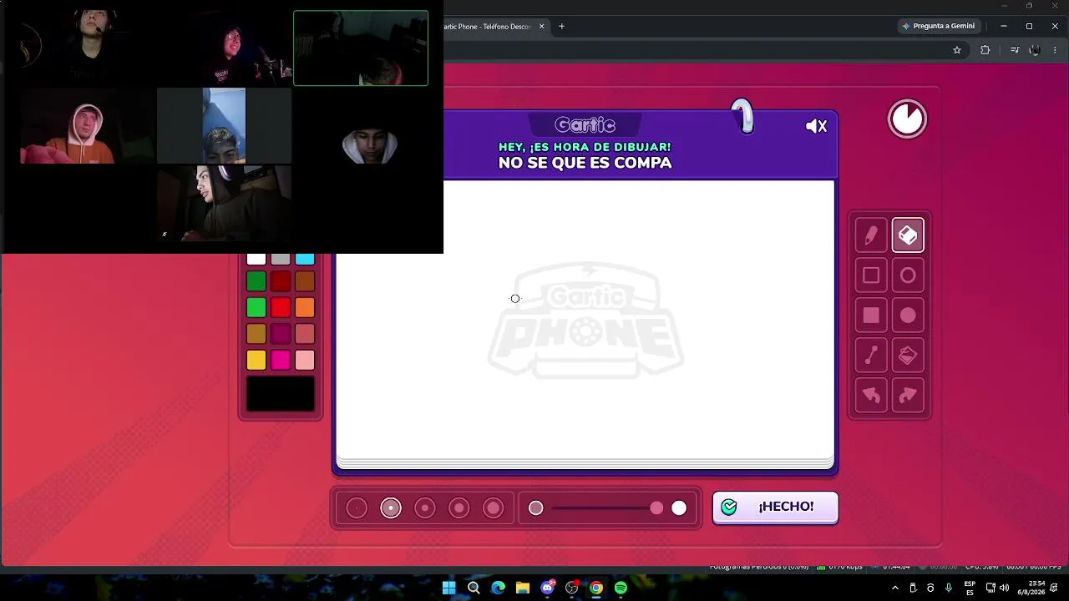Image resolution: width=1069 pixels, height=601 pixels.
Task: Unmute the Gartic Phone sound
Action: pyautogui.click(x=816, y=126)
